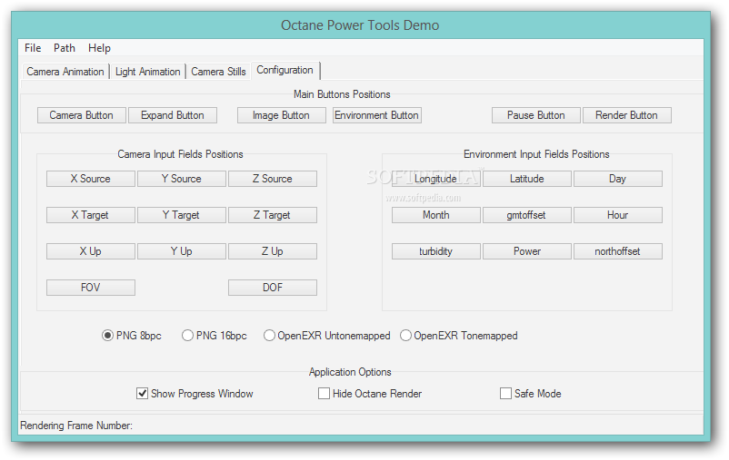Set the Y Source field position
729x460 pixels.
click(181, 179)
